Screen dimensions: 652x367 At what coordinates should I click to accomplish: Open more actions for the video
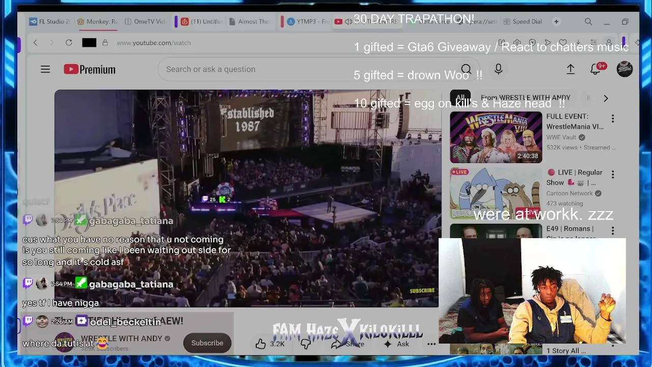[431, 344]
